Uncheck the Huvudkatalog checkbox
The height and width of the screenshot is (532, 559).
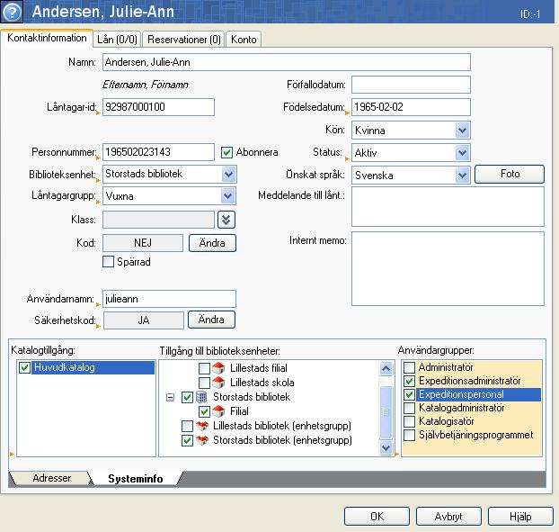24,367
